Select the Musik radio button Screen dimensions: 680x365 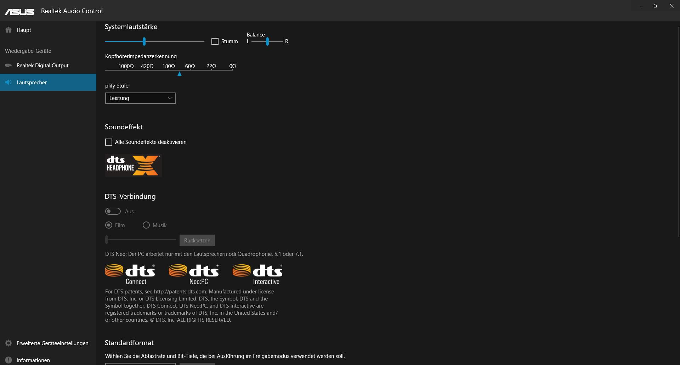click(146, 225)
